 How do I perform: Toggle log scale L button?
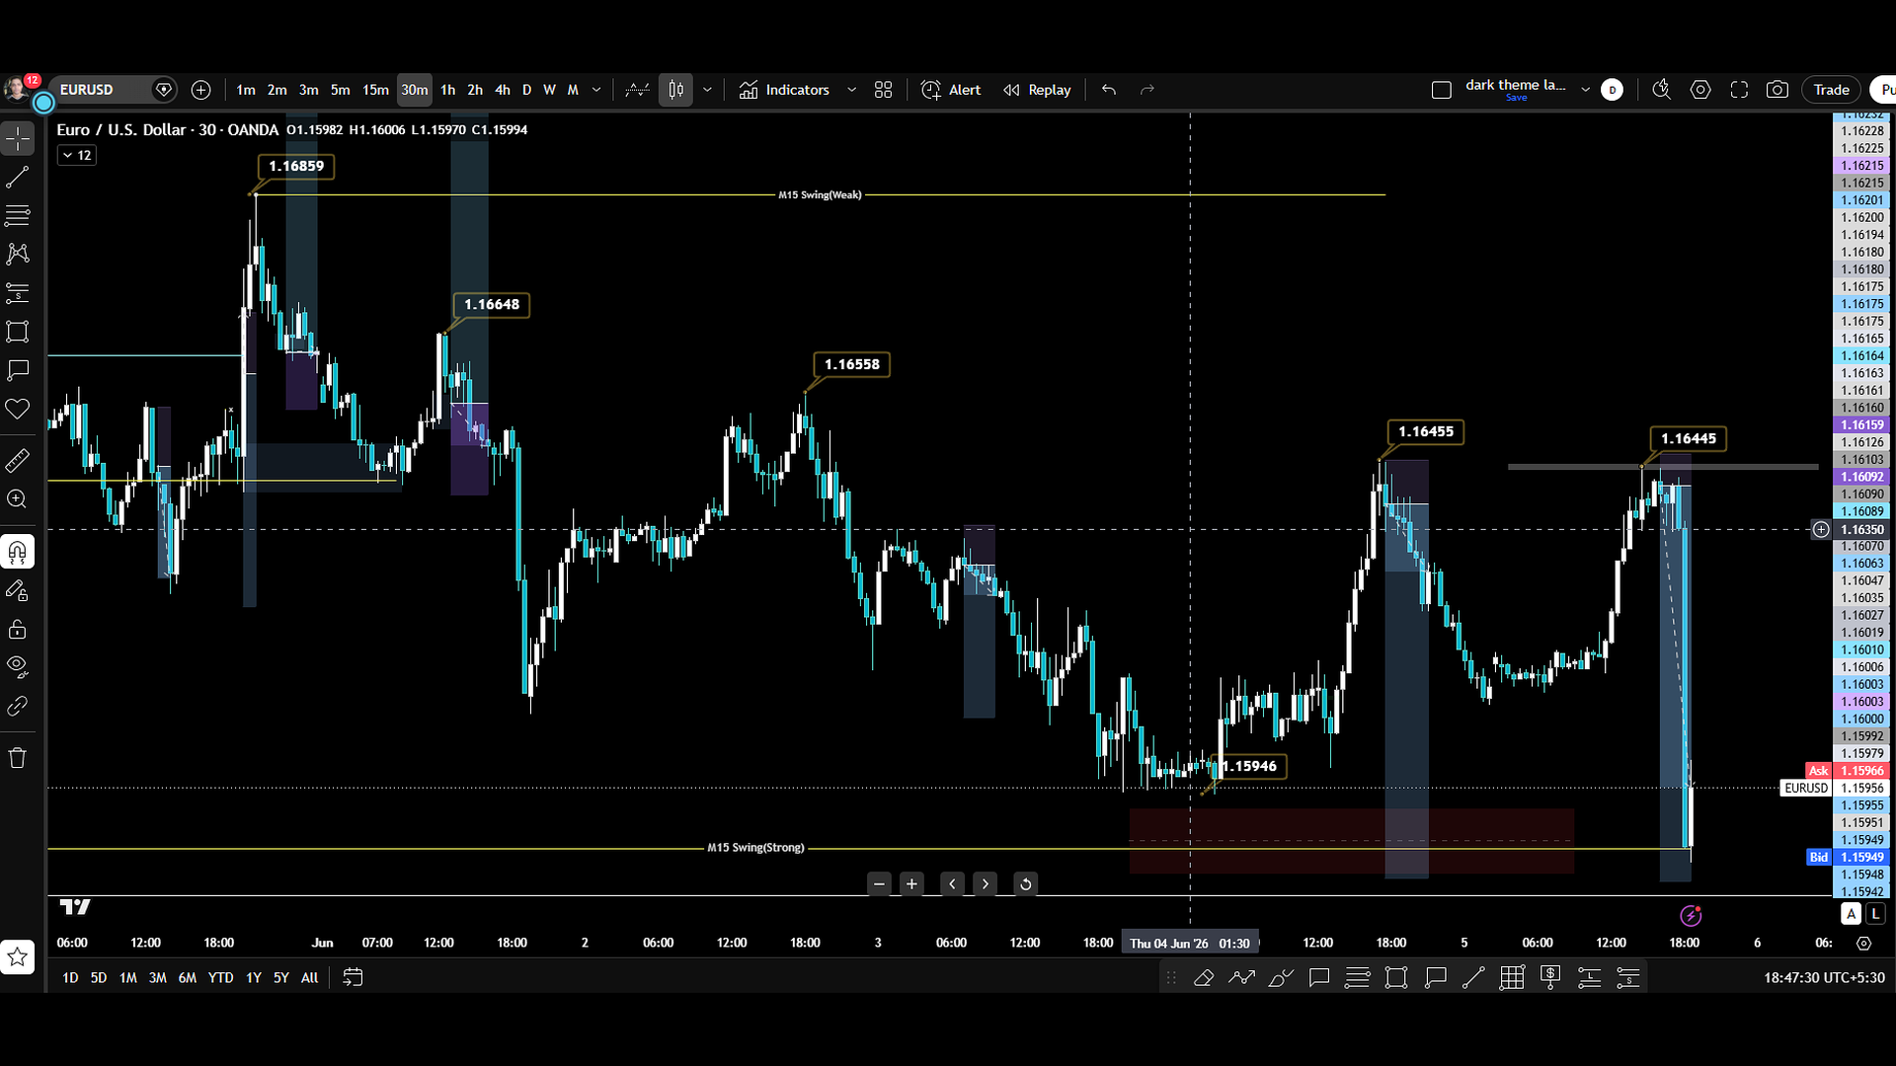(1875, 914)
